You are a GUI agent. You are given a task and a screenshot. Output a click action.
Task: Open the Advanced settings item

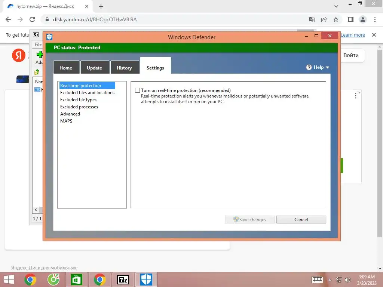[70, 114]
